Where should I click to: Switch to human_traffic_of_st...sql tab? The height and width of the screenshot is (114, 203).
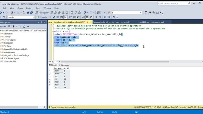tap(111, 22)
